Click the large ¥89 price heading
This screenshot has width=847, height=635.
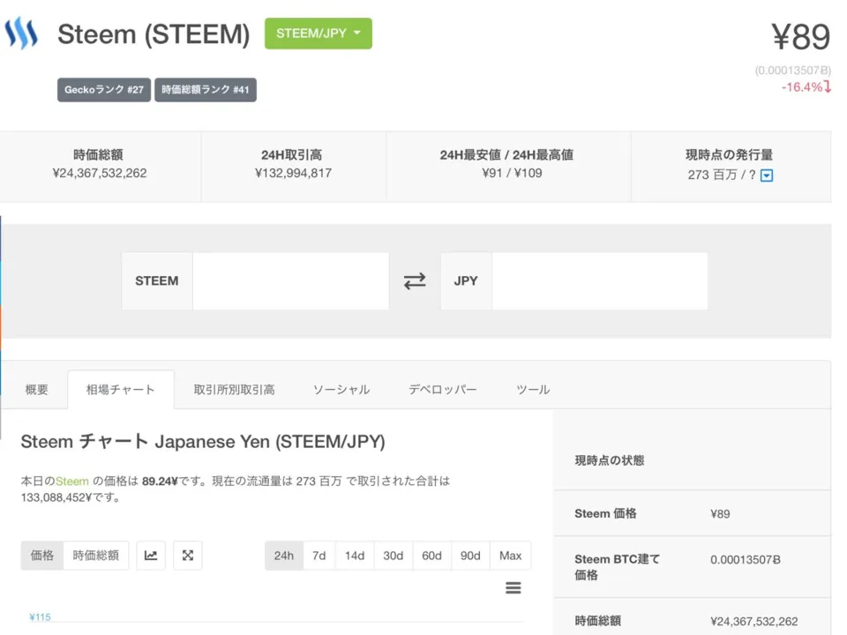click(x=800, y=37)
